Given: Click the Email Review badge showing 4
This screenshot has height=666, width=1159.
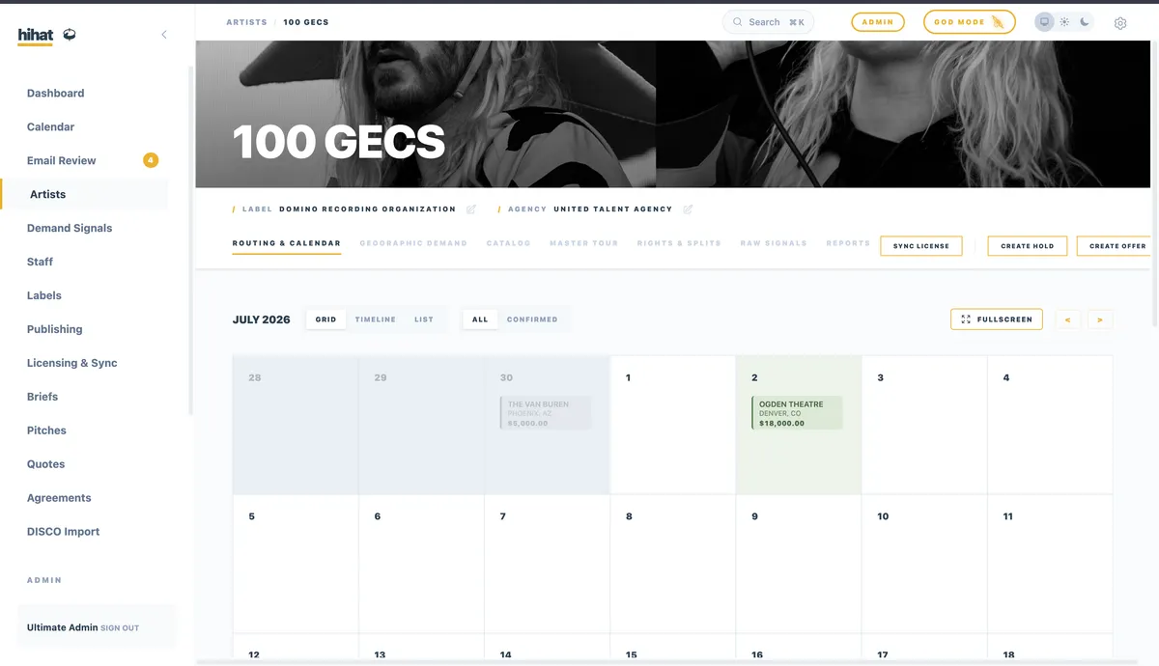Looking at the screenshot, I should tap(151, 160).
